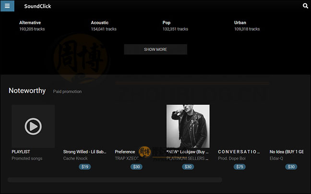Visit artist Cache Knock

[x=75, y=158]
